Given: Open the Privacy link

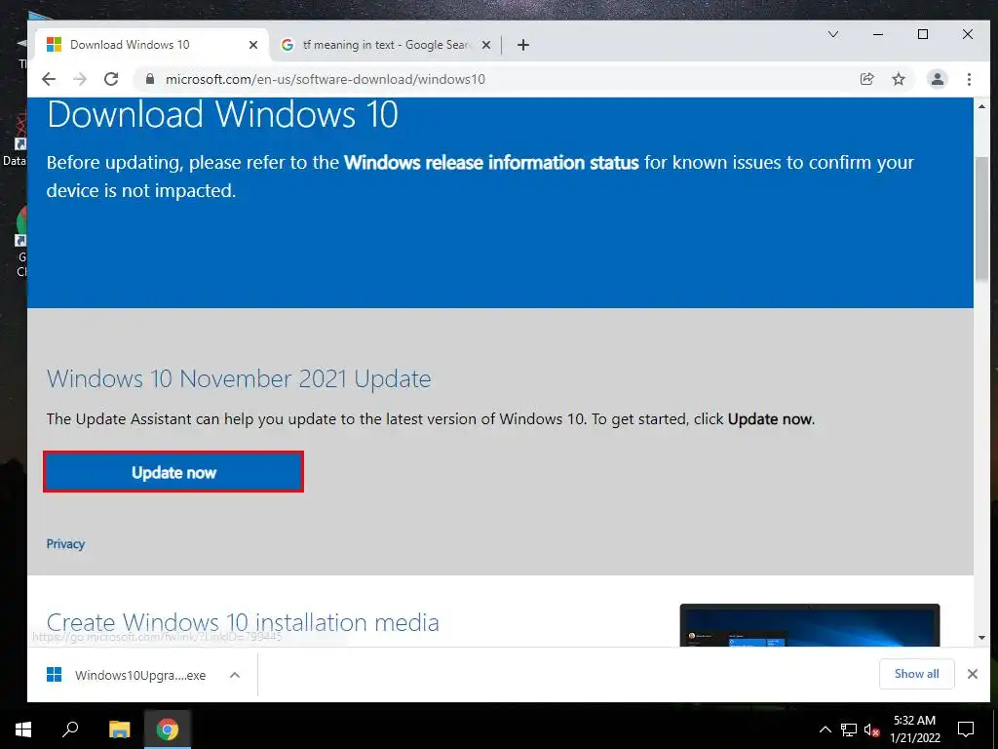Looking at the screenshot, I should coord(65,544).
